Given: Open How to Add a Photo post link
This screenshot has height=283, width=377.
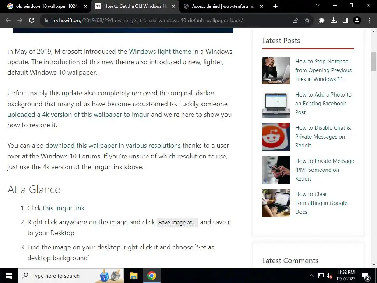Looking at the screenshot, I should [323, 104].
